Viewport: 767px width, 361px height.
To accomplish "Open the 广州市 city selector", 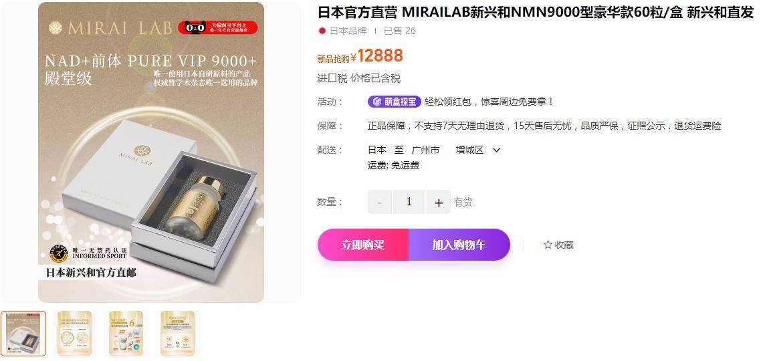I will click(x=425, y=150).
